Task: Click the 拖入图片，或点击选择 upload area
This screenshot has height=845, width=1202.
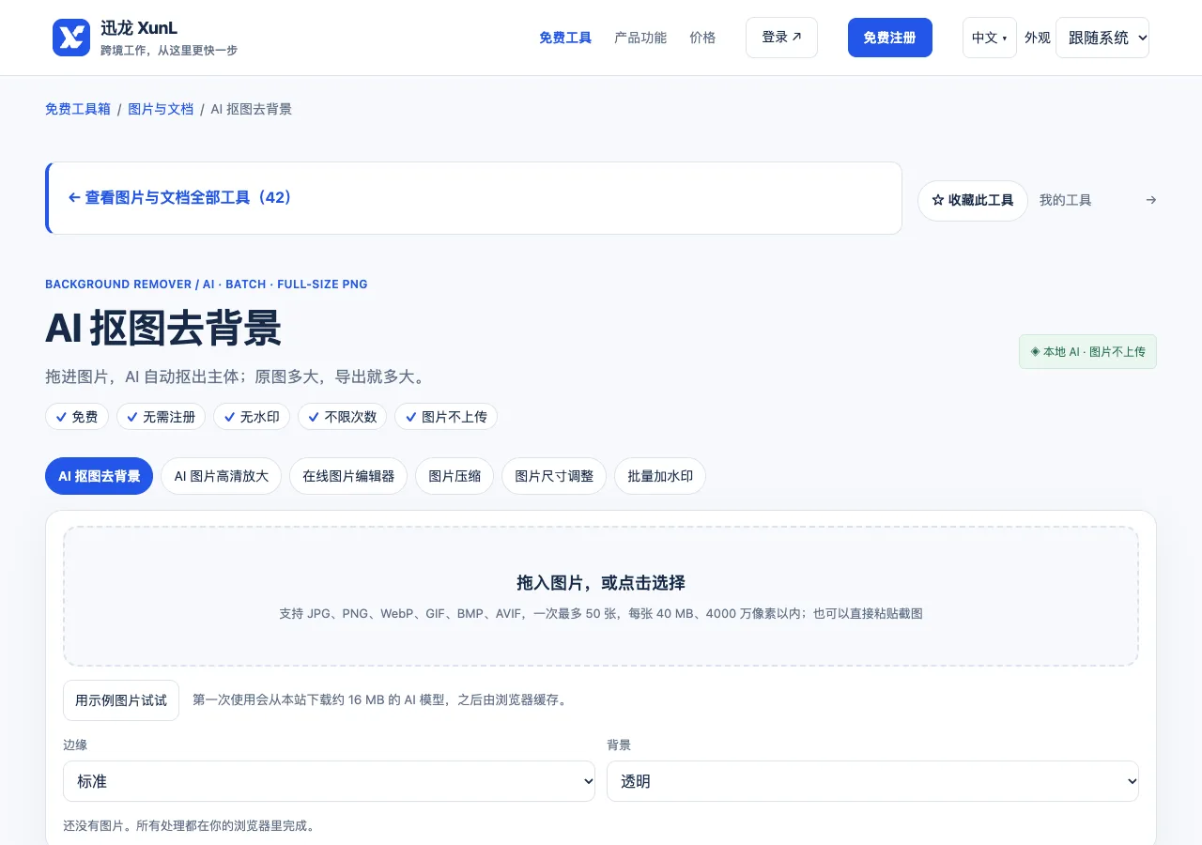Action: coord(601,596)
